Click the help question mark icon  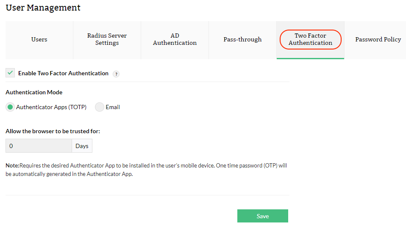tap(116, 74)
